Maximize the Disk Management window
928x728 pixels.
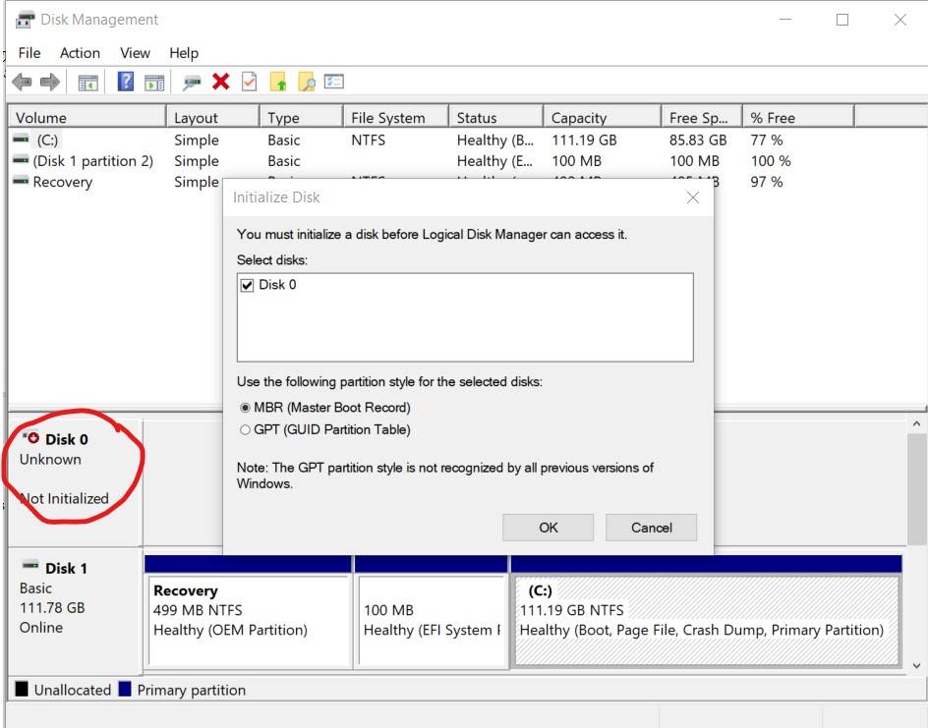[x=842, y=20]
